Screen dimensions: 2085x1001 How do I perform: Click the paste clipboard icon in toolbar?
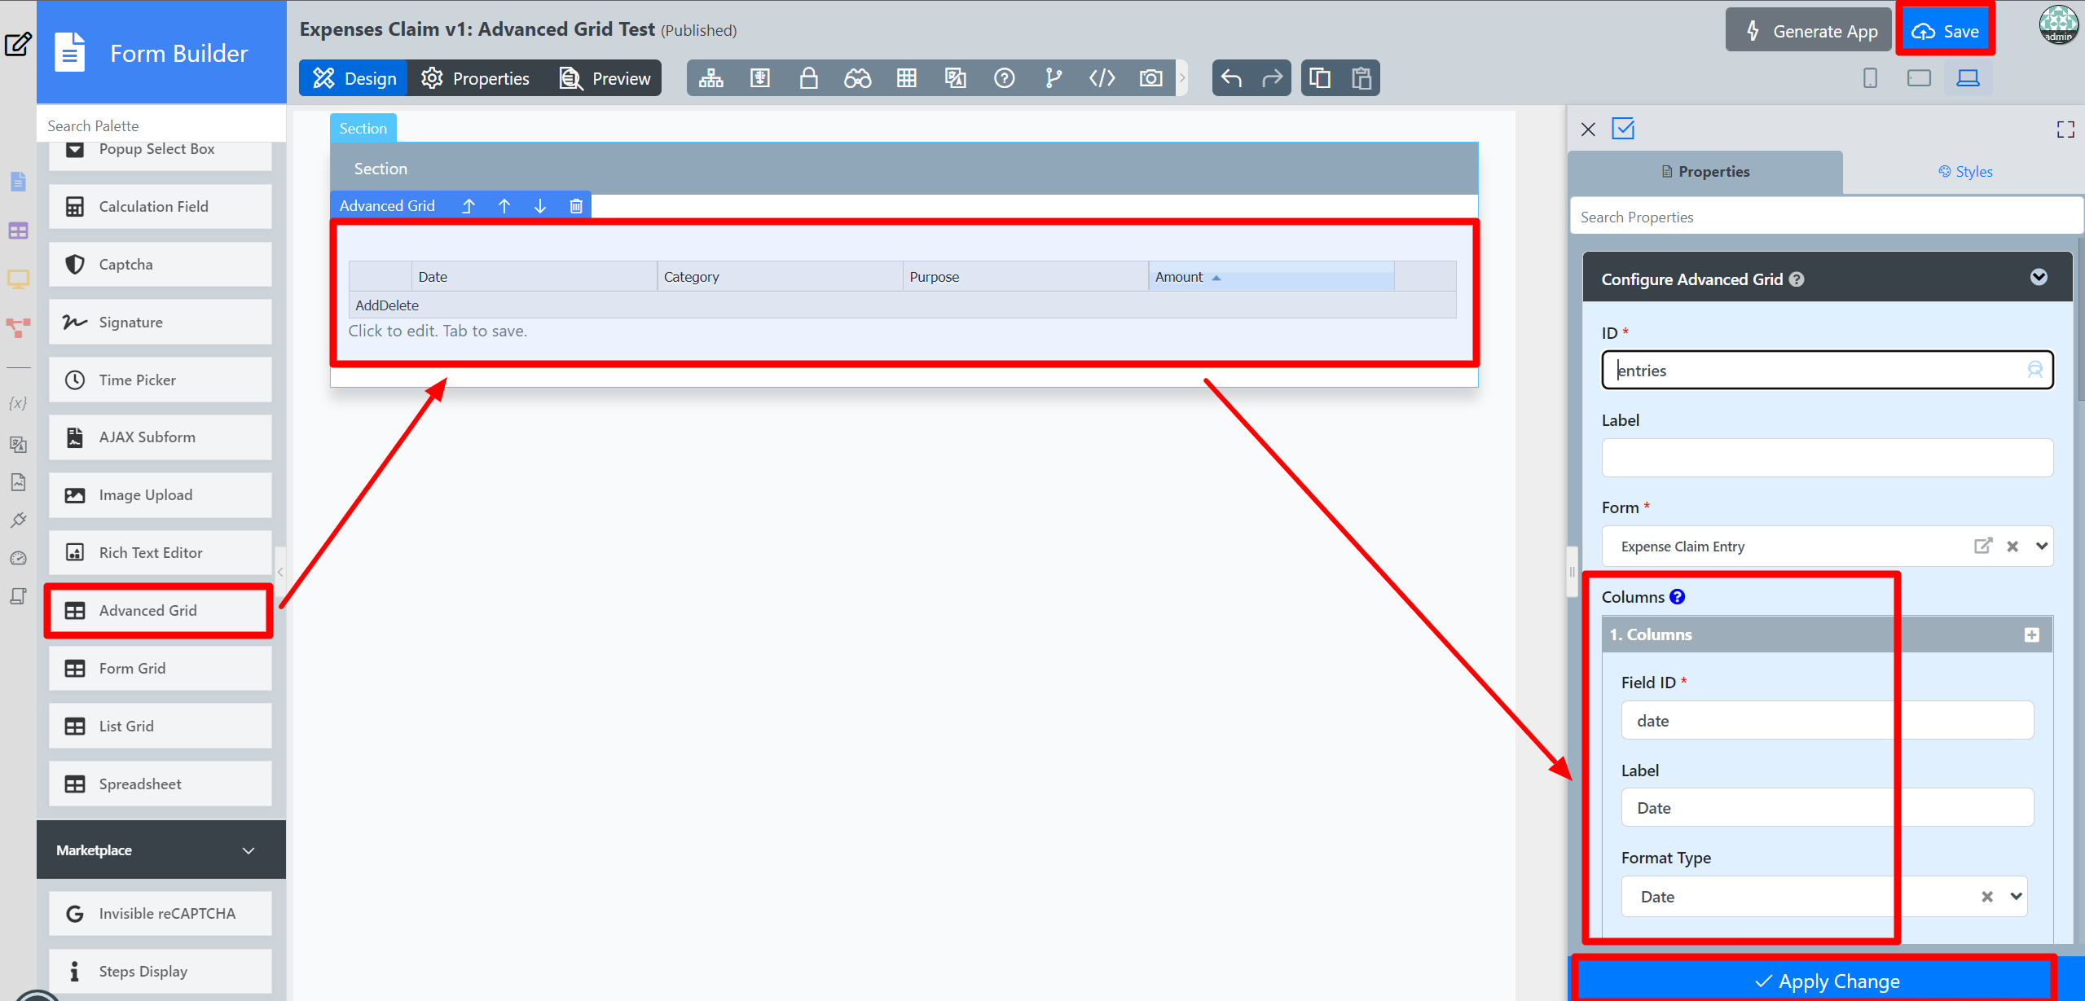[1361, 78]
